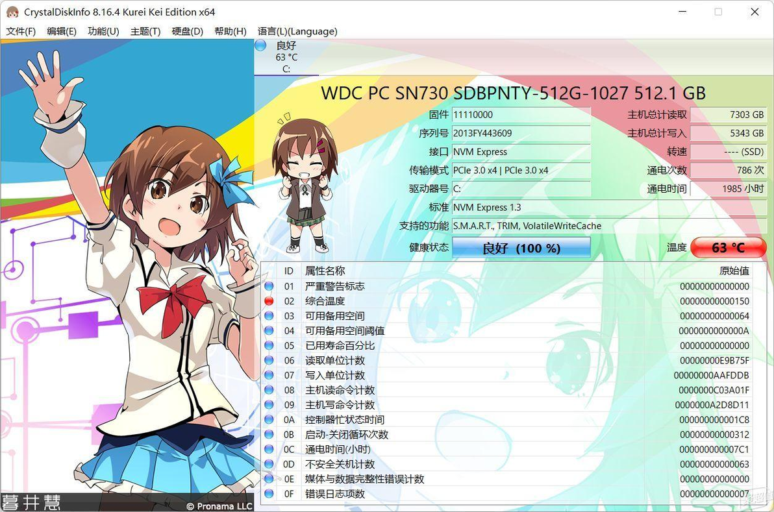Click the blue status dot for 05 已用寿命百分比
The width and height of the screenshot is (774, 512).
(x=269, y=345)
